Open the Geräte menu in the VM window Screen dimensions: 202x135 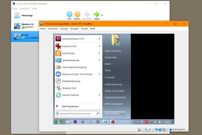point(84,29)
